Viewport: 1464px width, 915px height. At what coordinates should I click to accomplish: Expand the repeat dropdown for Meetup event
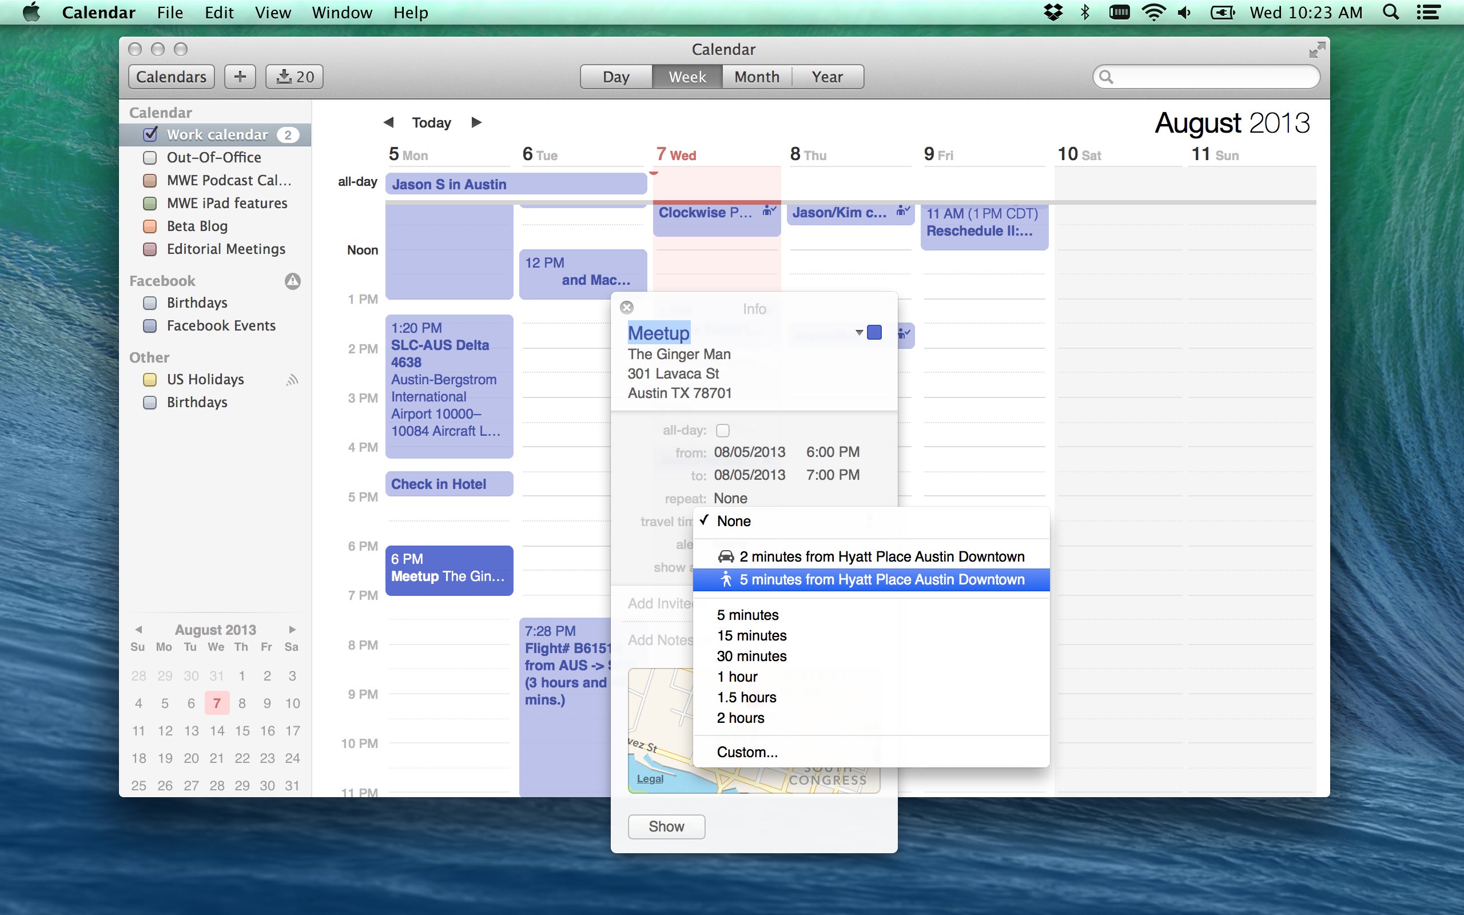[730, 498]
